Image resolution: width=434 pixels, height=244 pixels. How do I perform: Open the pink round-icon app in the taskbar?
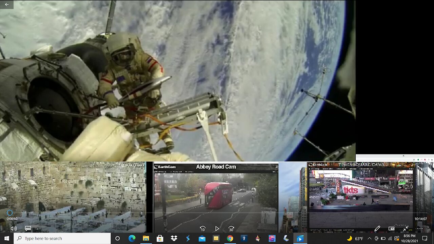272,238
